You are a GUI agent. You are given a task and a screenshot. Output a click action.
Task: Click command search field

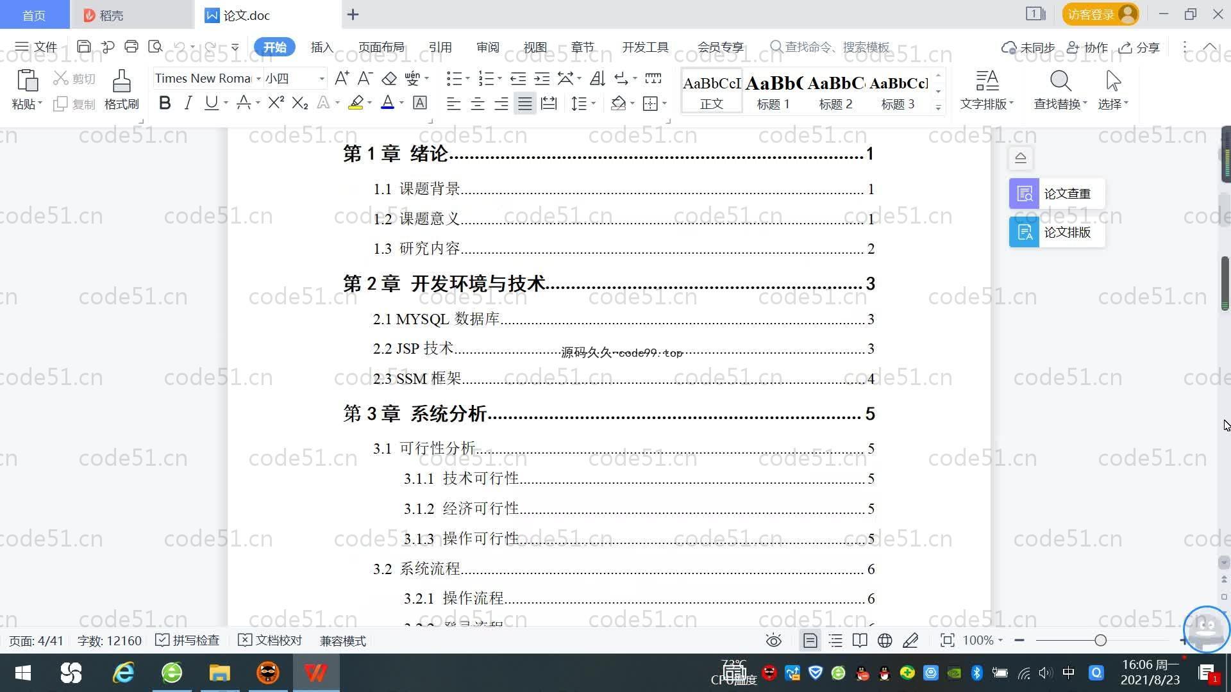tap(830, 47)
